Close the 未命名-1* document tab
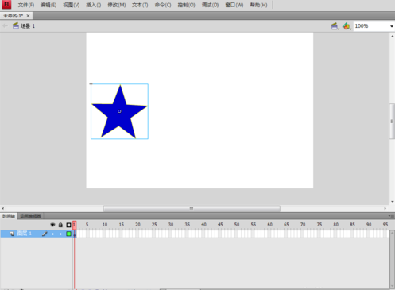 [28, 16]
